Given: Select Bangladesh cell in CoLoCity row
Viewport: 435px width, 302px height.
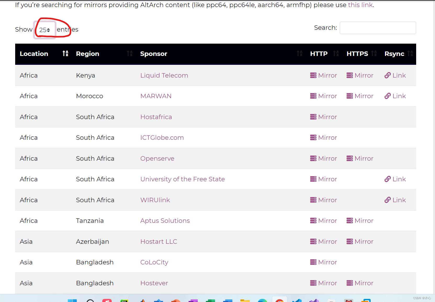Looking at the screenshot, I should (95, 262).
